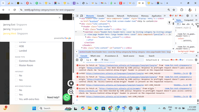Select the inspect element picker icon
The width and height of the screenshot is (199, 112).
point(77,16)
